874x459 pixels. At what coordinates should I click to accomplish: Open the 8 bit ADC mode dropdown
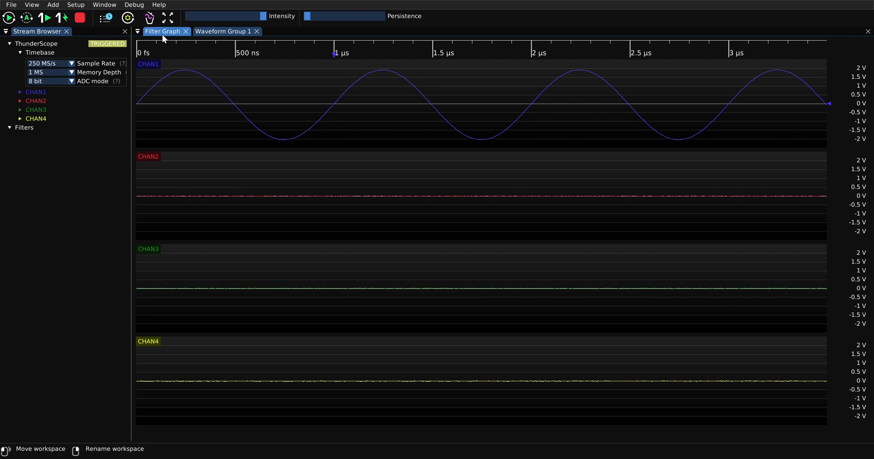[51, 81]
